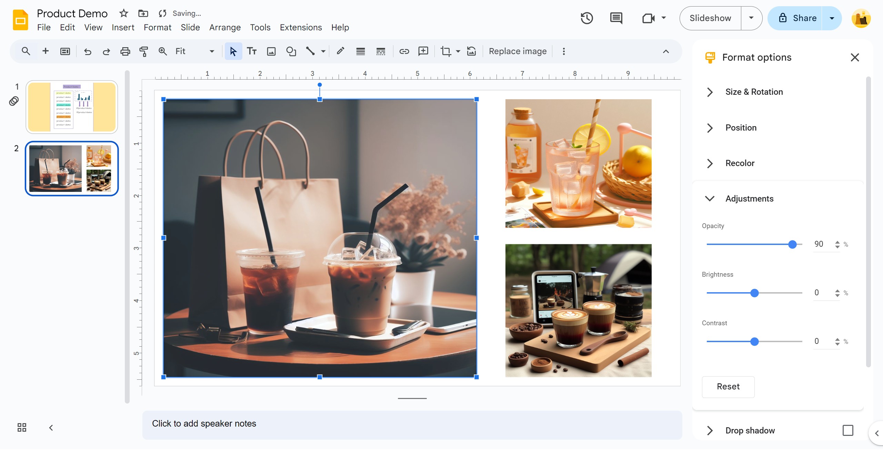The height and width of the screenshot is (450, 883).
Task: Insert an image from toolbar
Action: coord(271,51)
